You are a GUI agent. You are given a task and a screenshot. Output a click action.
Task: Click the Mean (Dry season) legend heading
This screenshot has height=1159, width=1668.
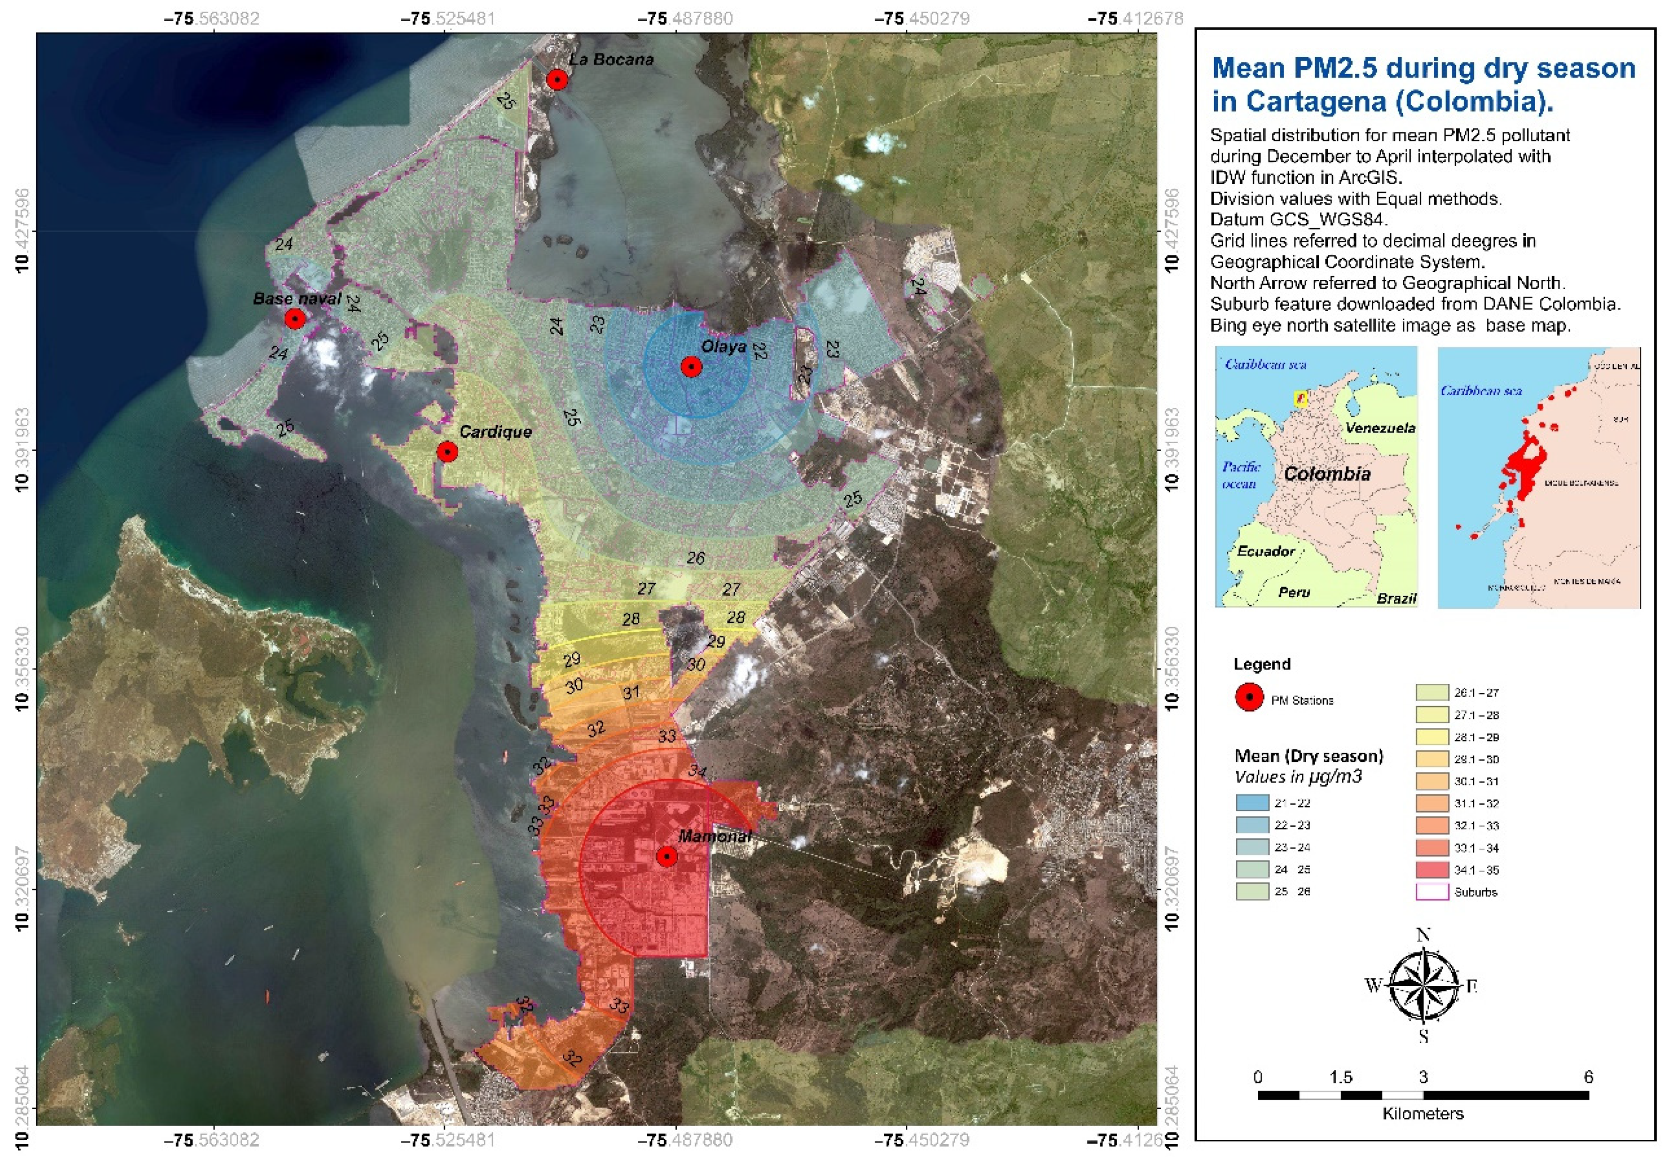click(1308, 756)
